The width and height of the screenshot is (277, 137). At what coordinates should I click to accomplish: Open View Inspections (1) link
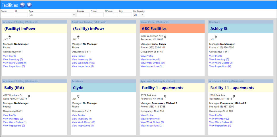click(220, 126)
